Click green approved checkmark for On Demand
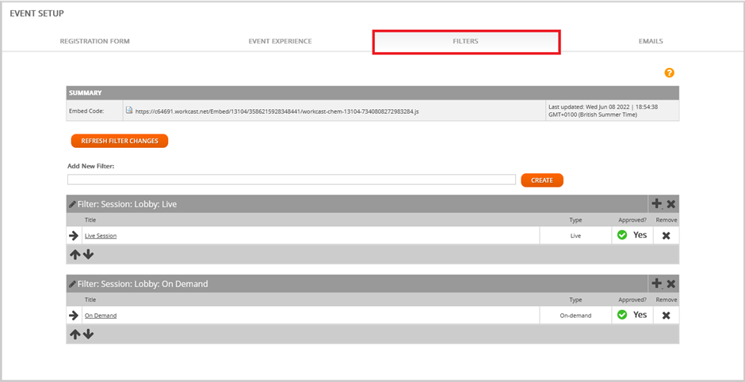This screenshot has height=382, width=745. coord(622,315)
